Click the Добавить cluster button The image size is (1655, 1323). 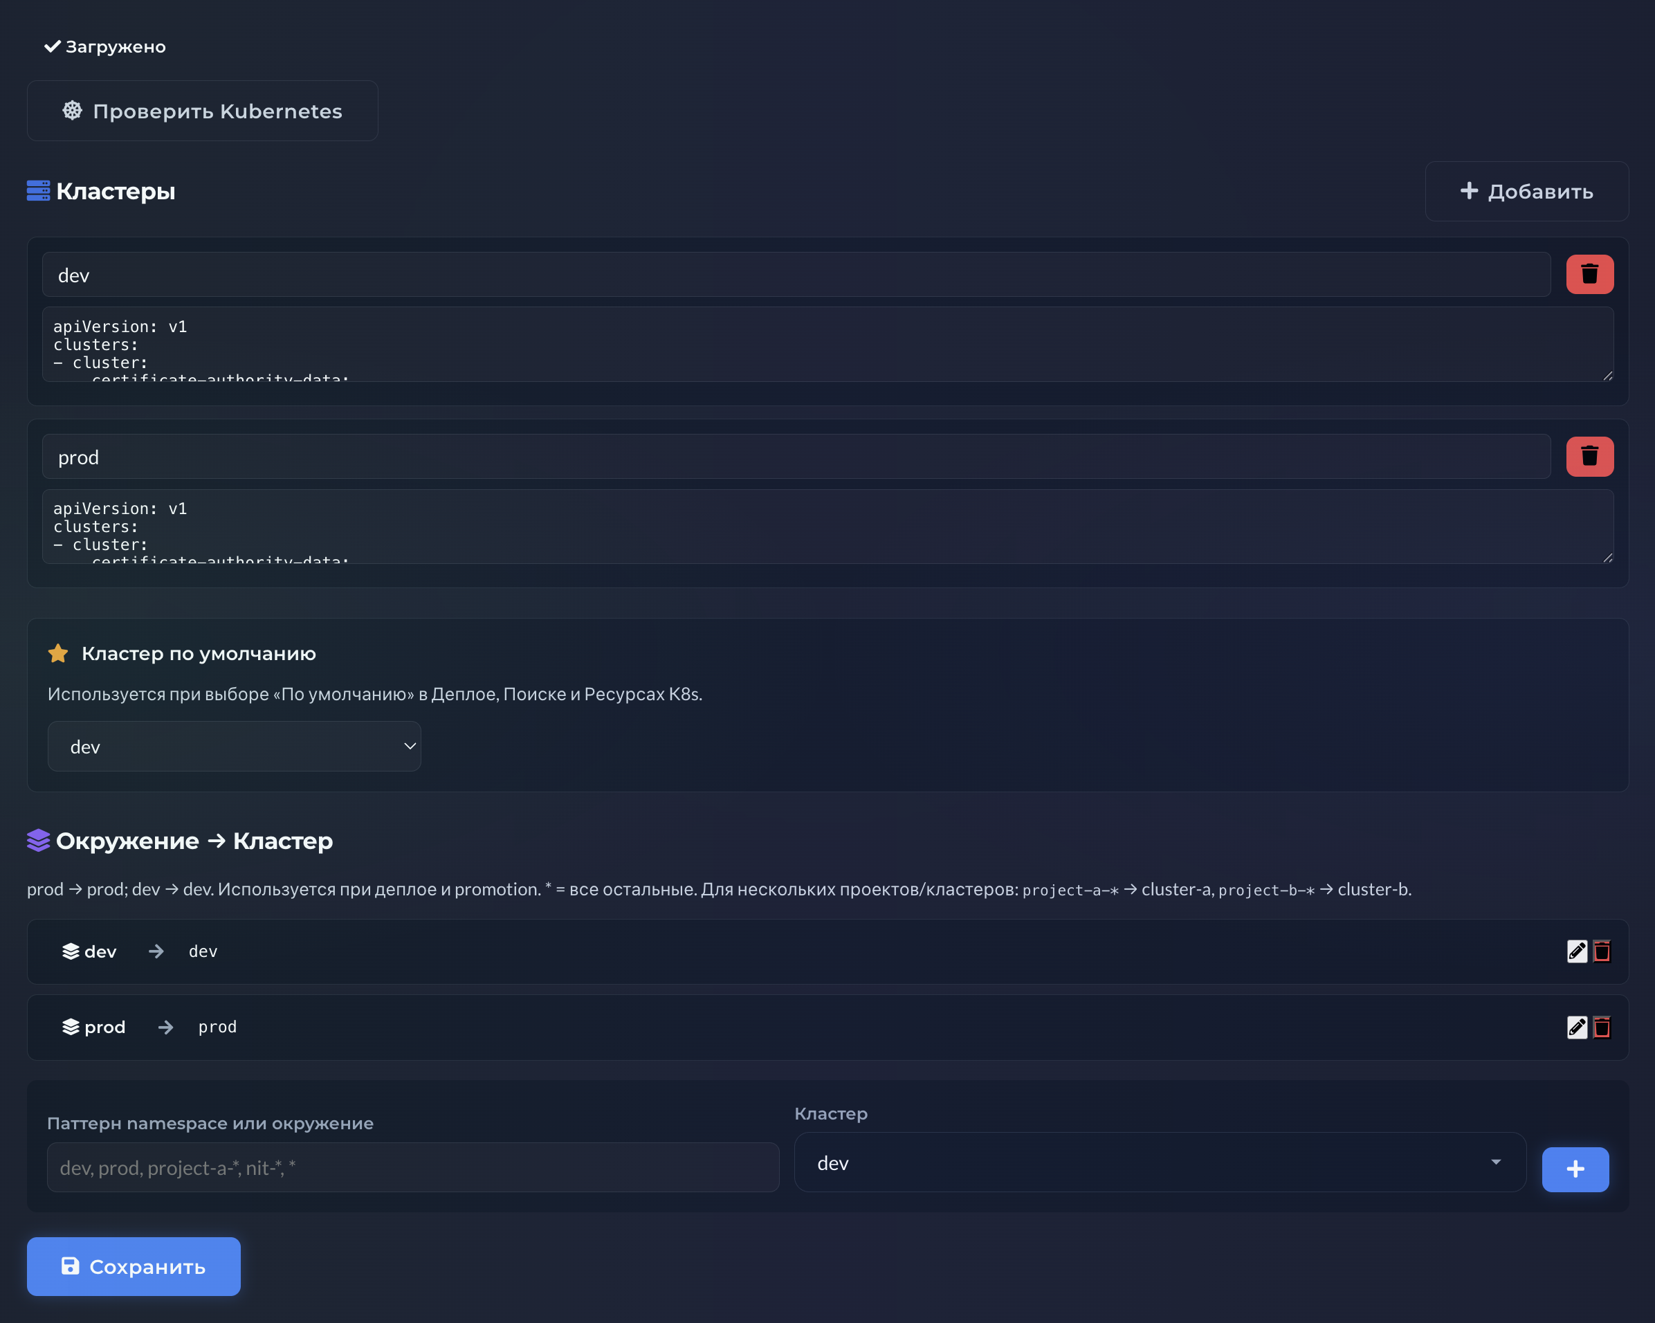tap(1526, 191)
